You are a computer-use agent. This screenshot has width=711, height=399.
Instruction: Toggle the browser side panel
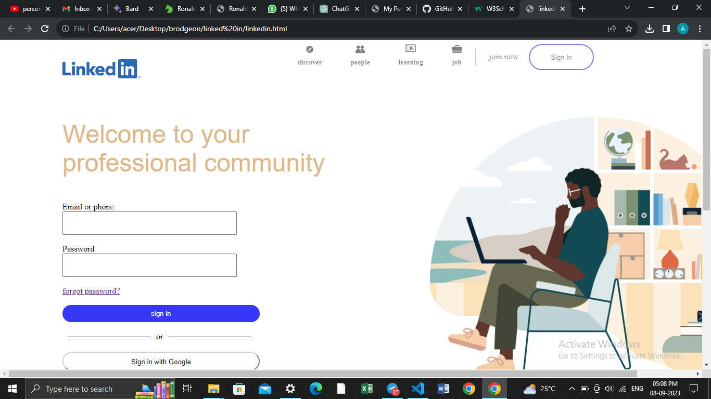(666, 29)
